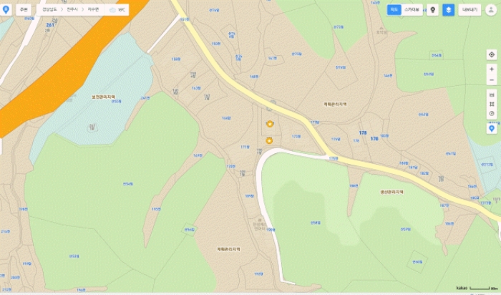Image resolution: width=501 pixels, height=295 pixels.
Task: Open the user profile icon
Action: (x=491, y=10)
